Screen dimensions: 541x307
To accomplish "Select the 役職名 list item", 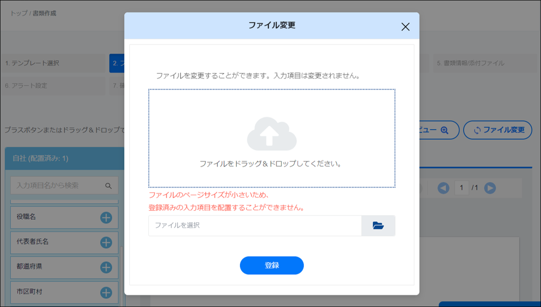I will coord(64,217).
